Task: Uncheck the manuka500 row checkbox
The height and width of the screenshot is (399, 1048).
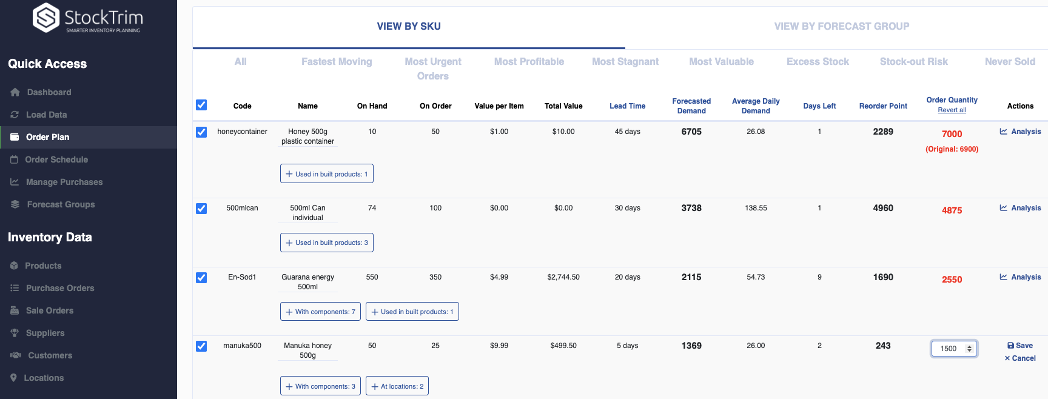Action: coord(201,346)
